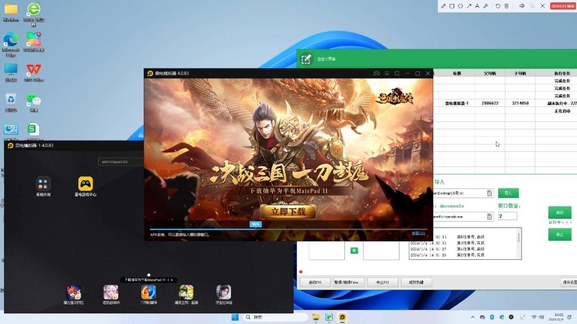Browse for the dnconsole.exe path

(490, 217)
